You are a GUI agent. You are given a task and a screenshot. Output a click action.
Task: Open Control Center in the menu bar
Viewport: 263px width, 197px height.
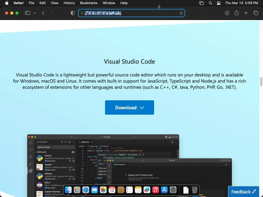tap(219, 3)
